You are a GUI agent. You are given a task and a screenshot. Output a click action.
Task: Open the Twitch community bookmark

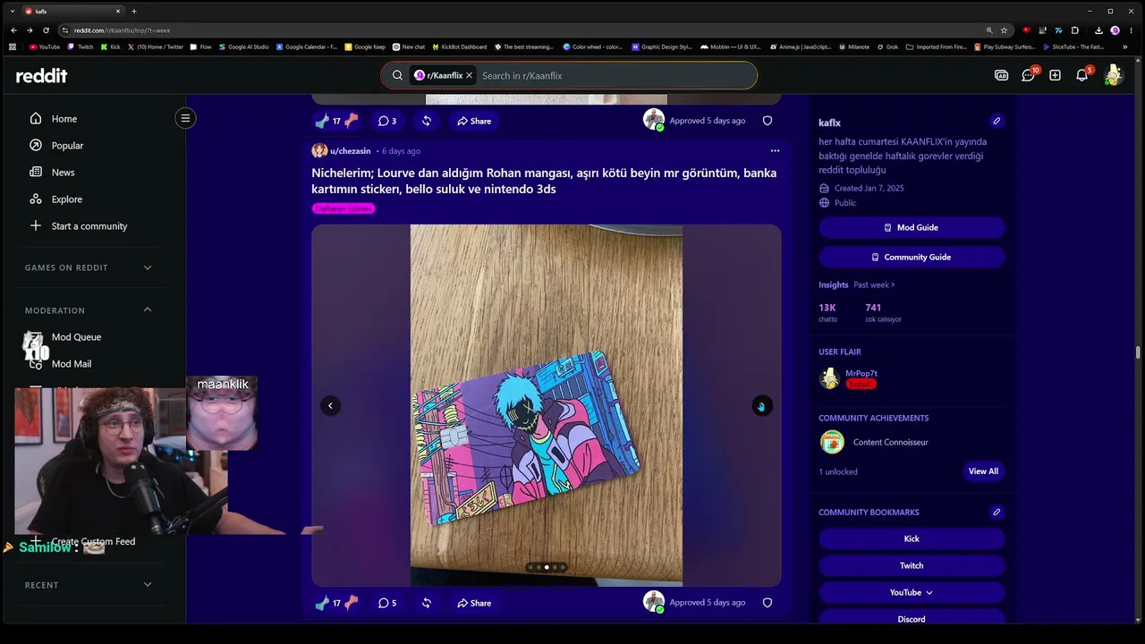pyautogui.click(x=912, y=566)
